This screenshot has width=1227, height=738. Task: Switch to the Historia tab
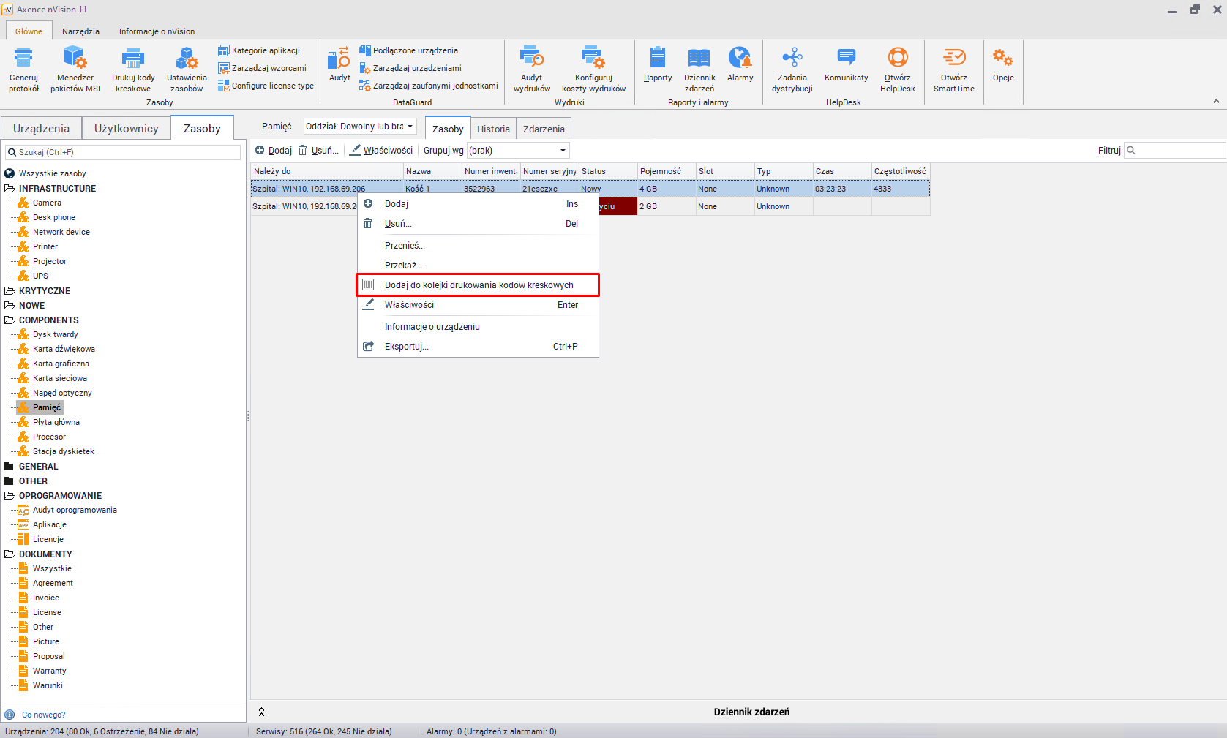(493, 129)
